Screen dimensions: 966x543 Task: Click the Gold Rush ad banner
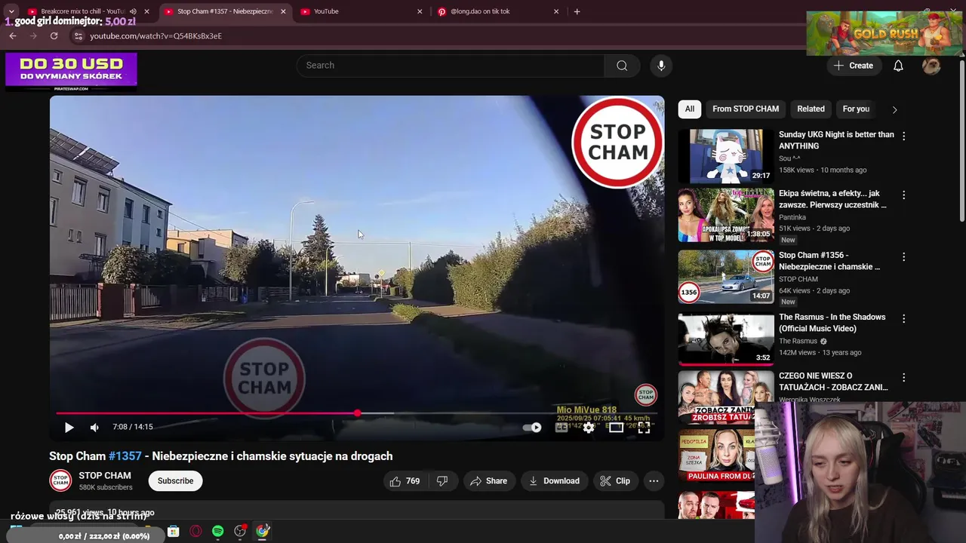884,33
